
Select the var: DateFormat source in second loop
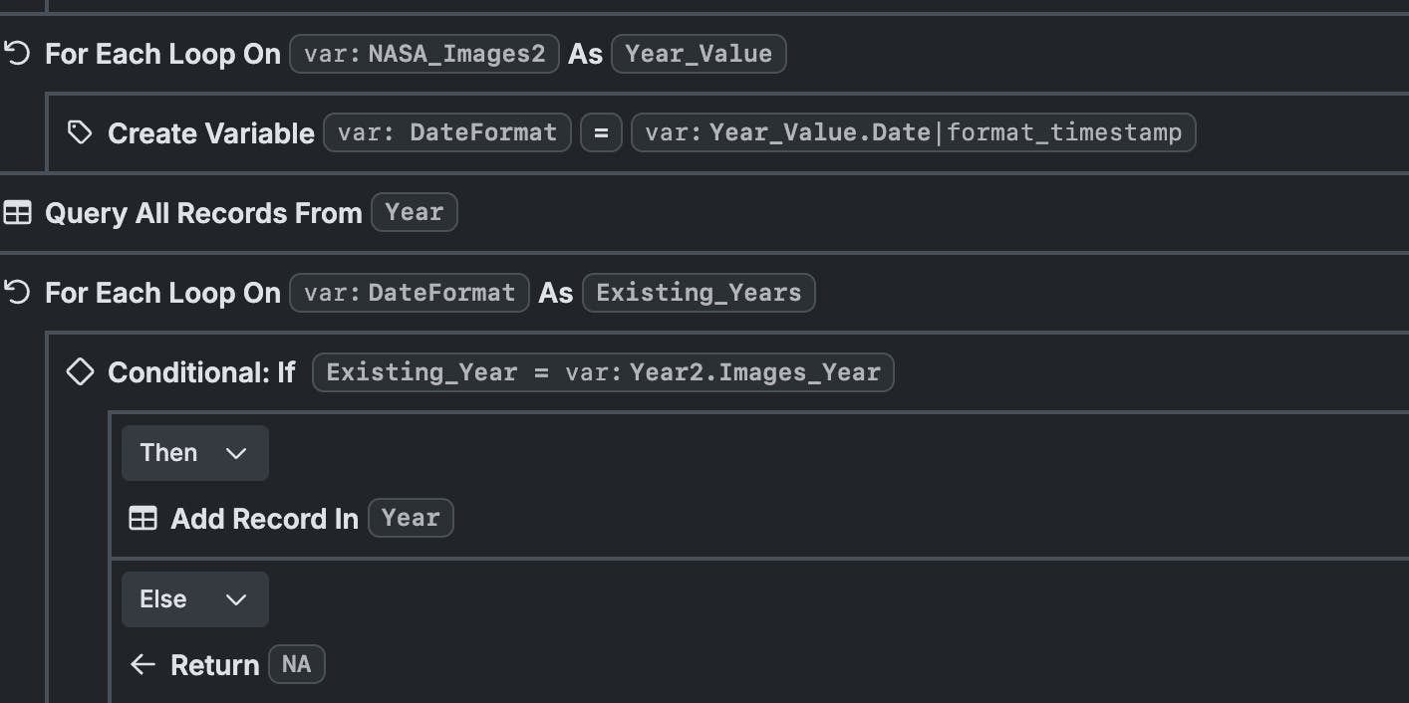pyautogui.click(x=410, y=293)
